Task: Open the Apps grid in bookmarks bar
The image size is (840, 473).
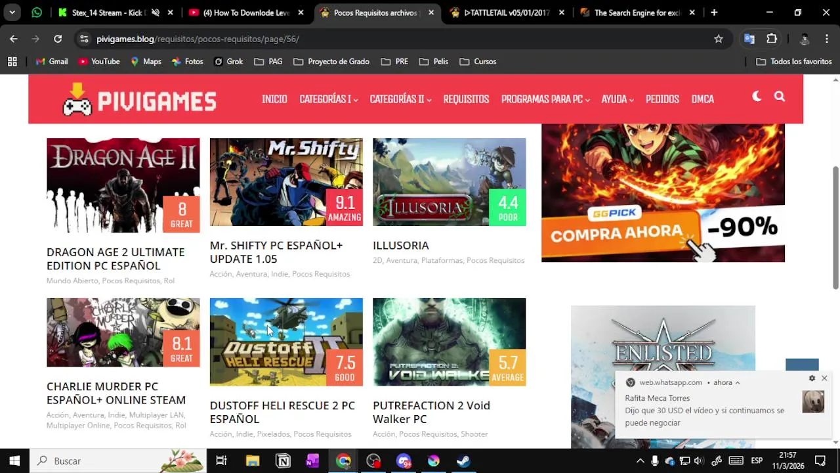Action: click(x=12, y=61)
